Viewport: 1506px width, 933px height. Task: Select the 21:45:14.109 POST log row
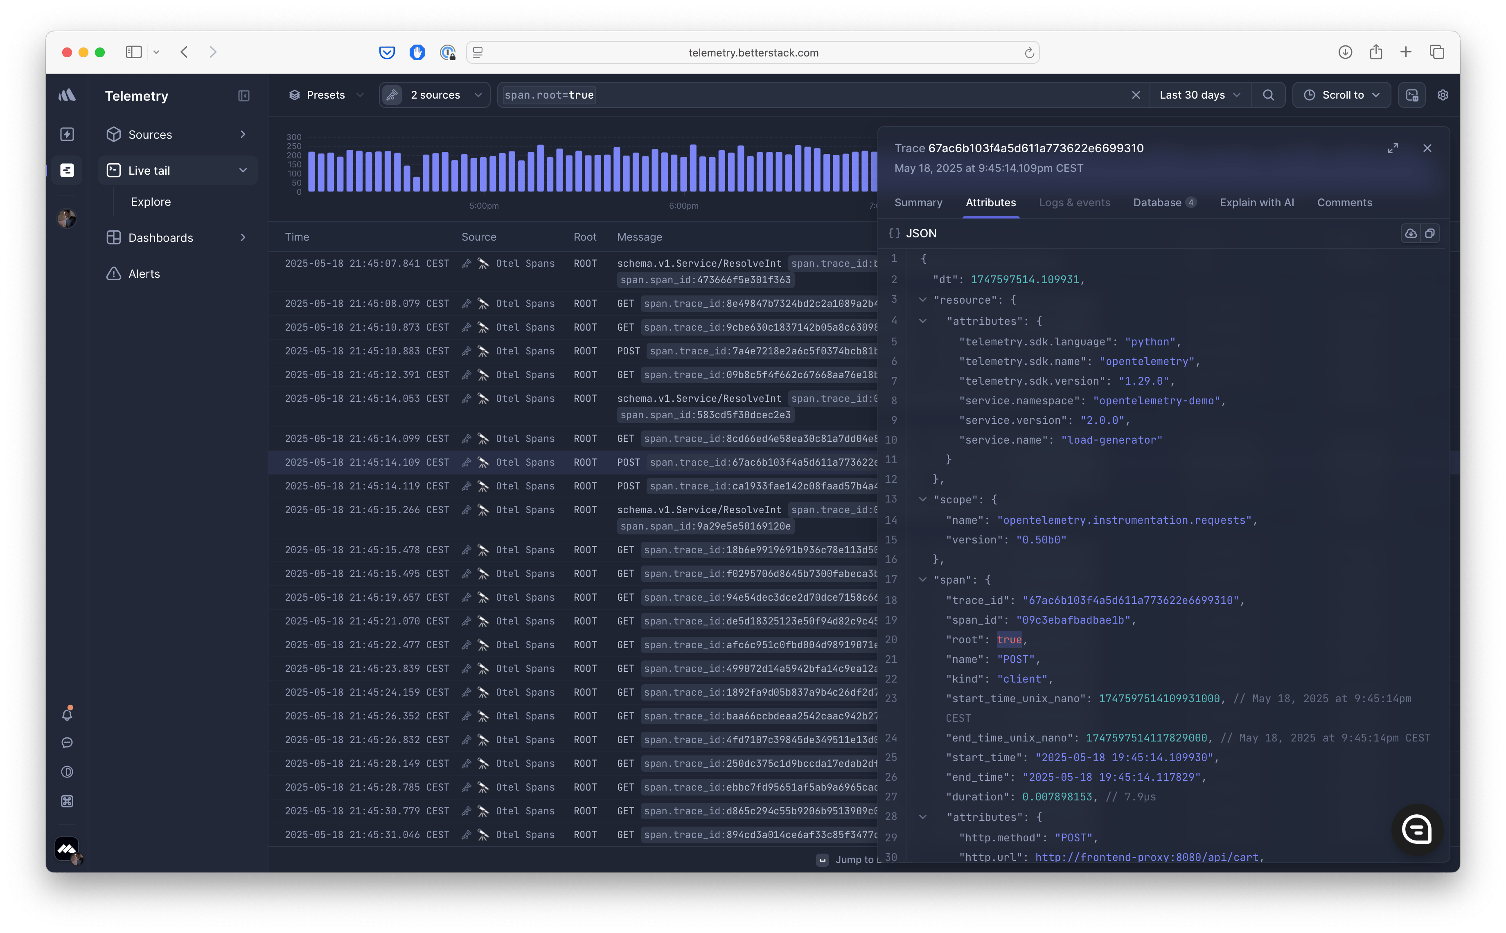573,462
